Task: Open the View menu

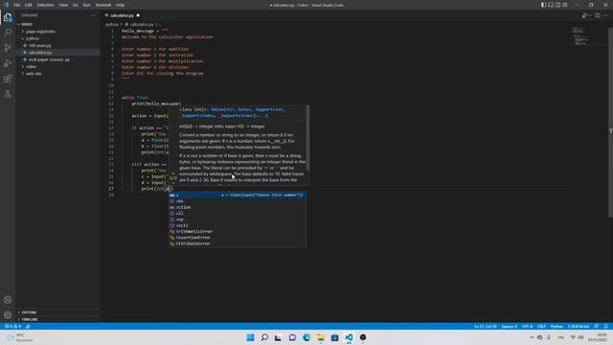Action: (x=63, y=5)
